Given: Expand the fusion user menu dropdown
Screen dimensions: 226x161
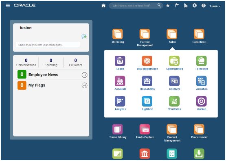Looking at the screenshot, I should 215,6.
